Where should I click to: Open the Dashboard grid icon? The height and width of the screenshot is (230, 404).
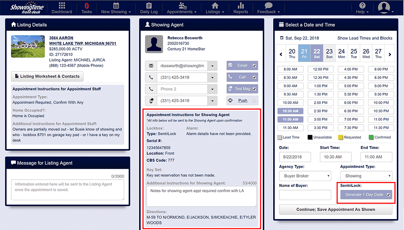pos(62,6)
